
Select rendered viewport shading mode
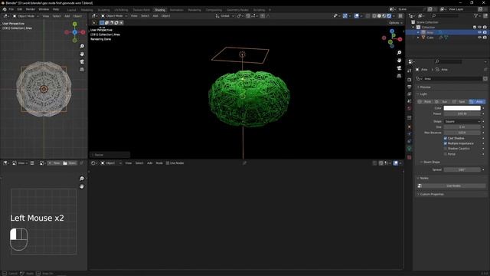click(389, 16)
